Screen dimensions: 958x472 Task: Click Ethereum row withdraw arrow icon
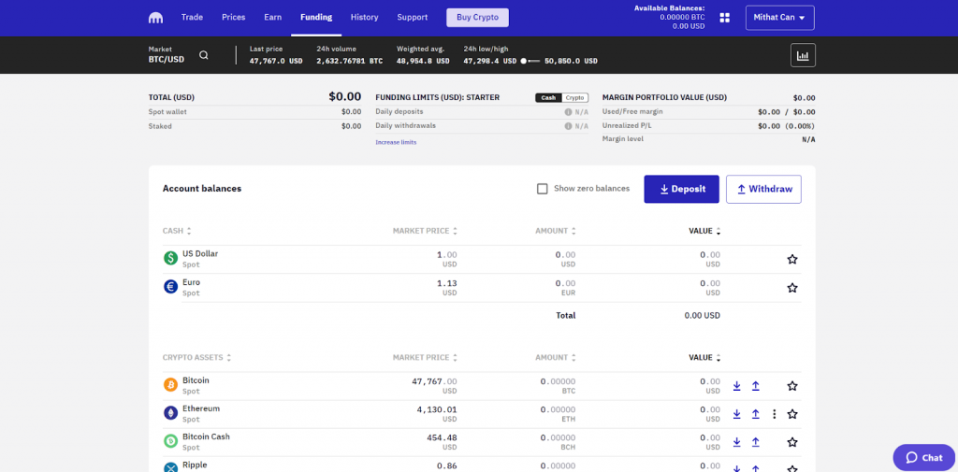(755, 414)
